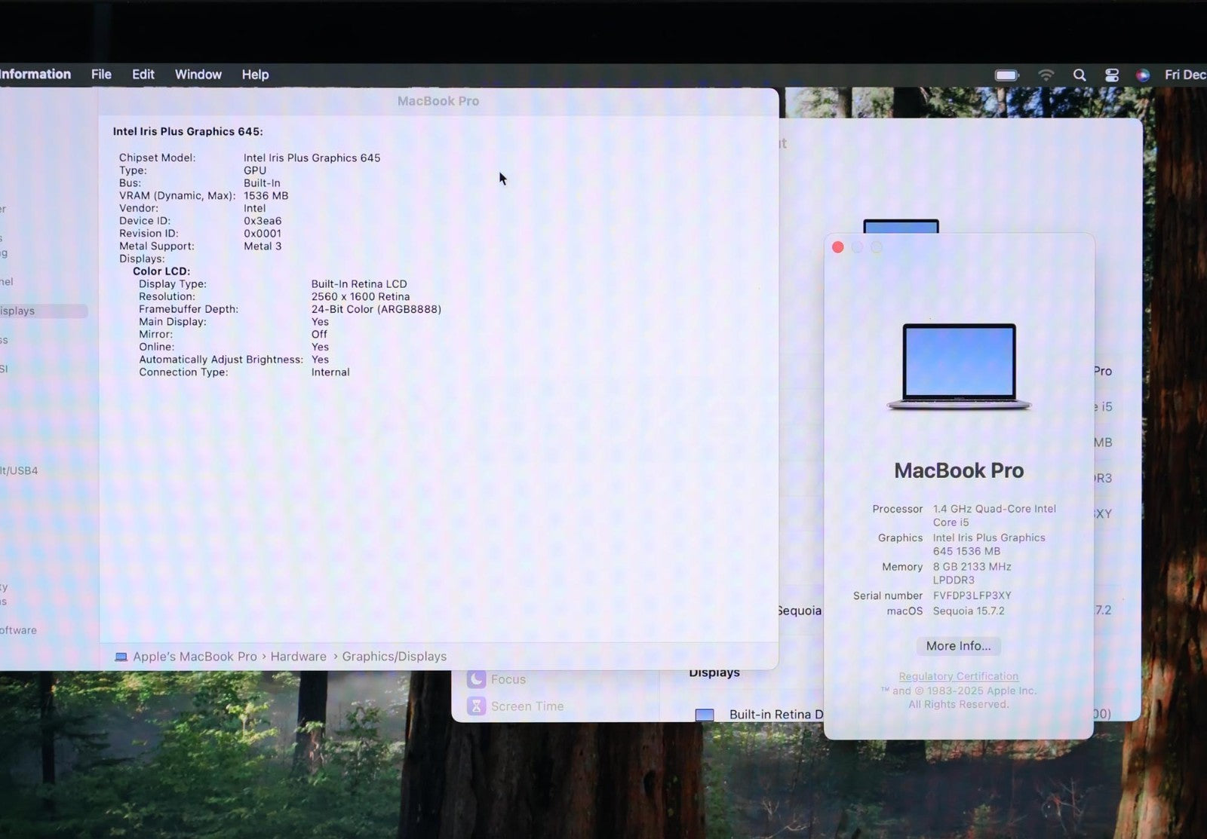Screen dimensions: 1207x839
Task: Click the battery status icon
Action: tap(1006, 75)
